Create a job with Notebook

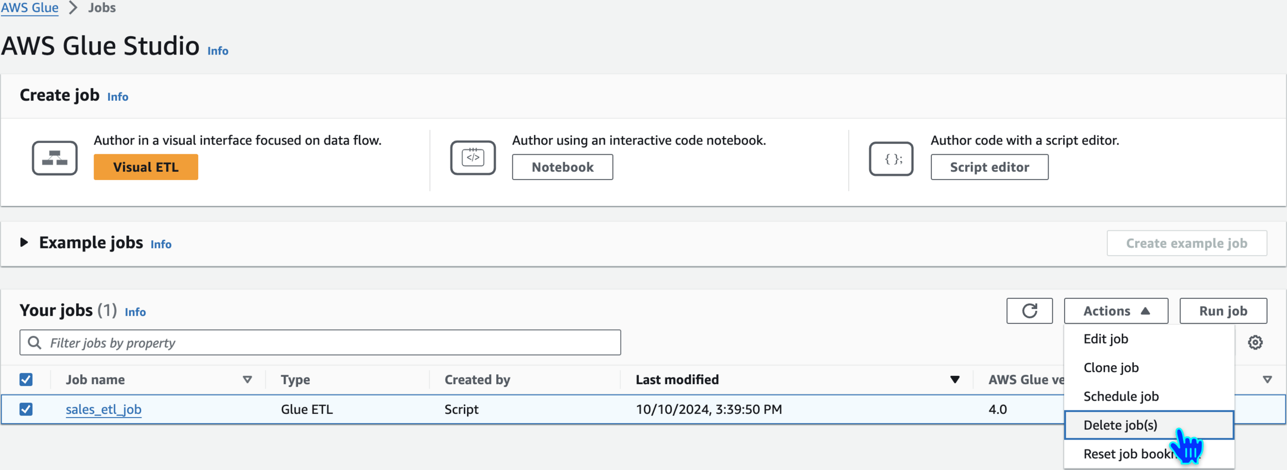click(563, 167)
